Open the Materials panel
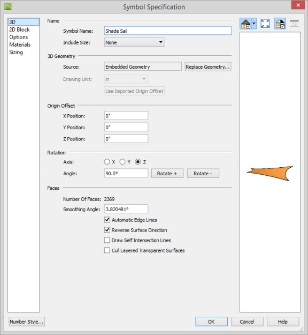Image resolution: width=308 pixels, height=335 pixels. click(20, 44)
